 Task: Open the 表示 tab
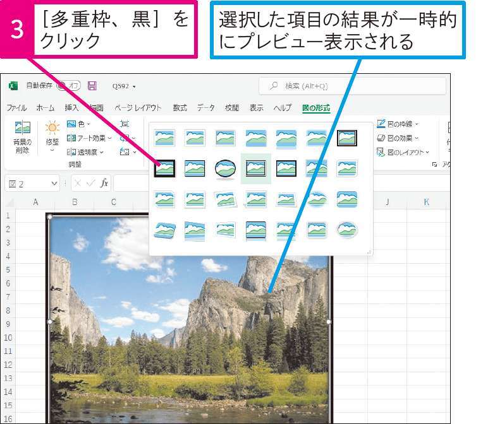click(256, 108)
